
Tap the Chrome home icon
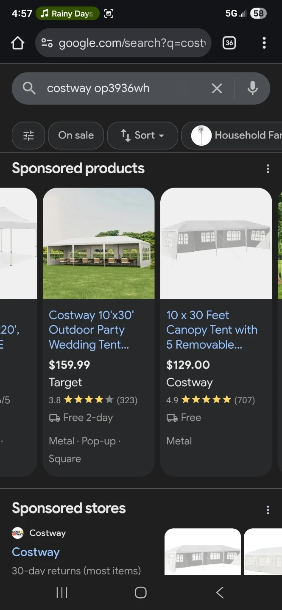18,43
